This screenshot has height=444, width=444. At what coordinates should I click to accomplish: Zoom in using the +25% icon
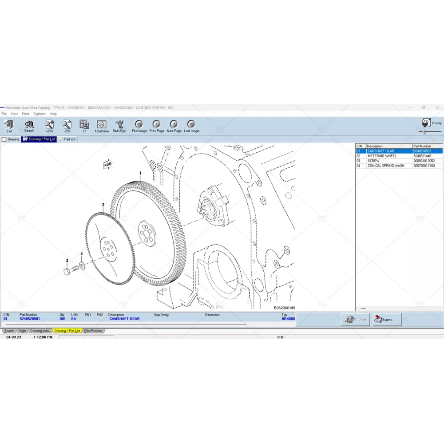[49, 125]
